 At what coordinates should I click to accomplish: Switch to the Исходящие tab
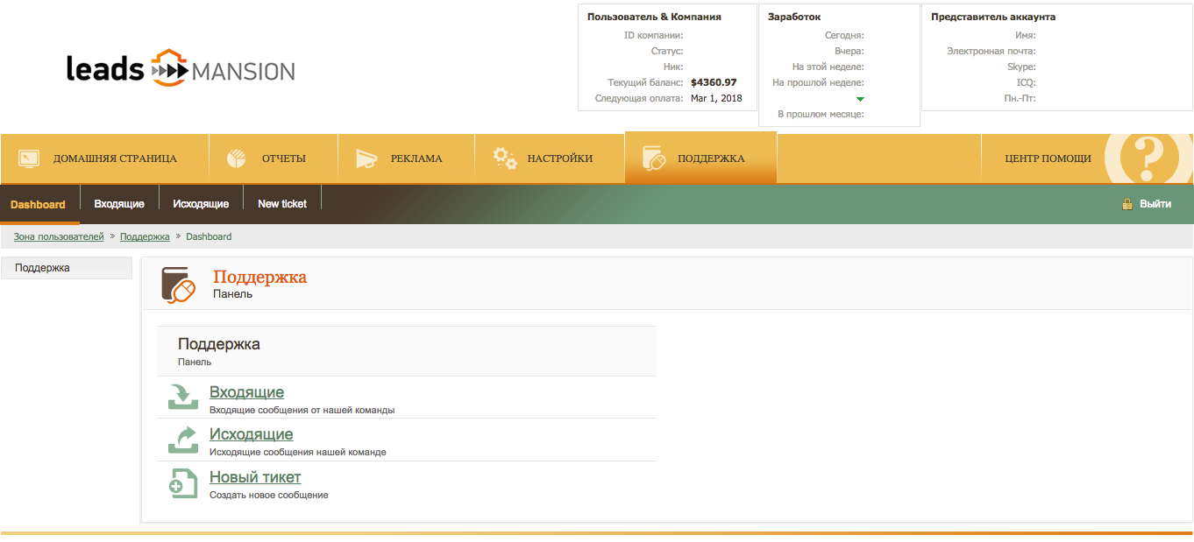tap(201, 204)
